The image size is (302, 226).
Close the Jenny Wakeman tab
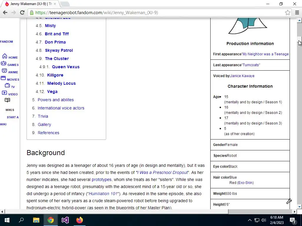click(x=55, y=4)
